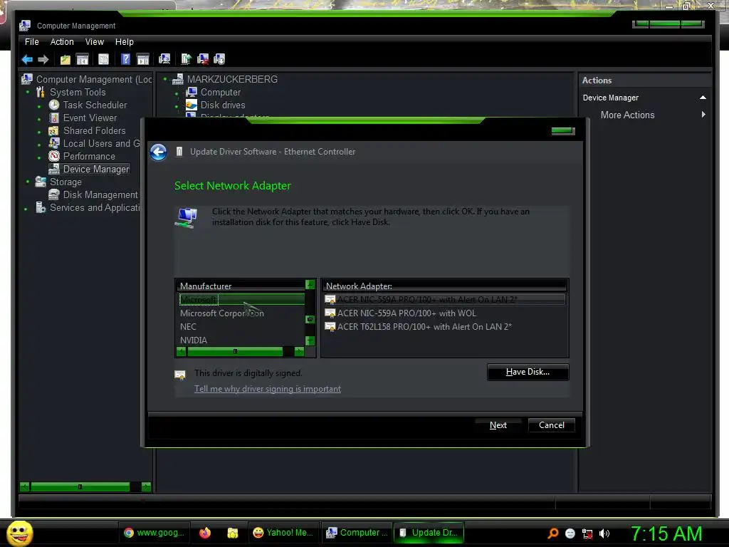Click the speaker volume tray icon
This screenshot has height=547, width=729.
pyautogui.click(x=604, y=533)
